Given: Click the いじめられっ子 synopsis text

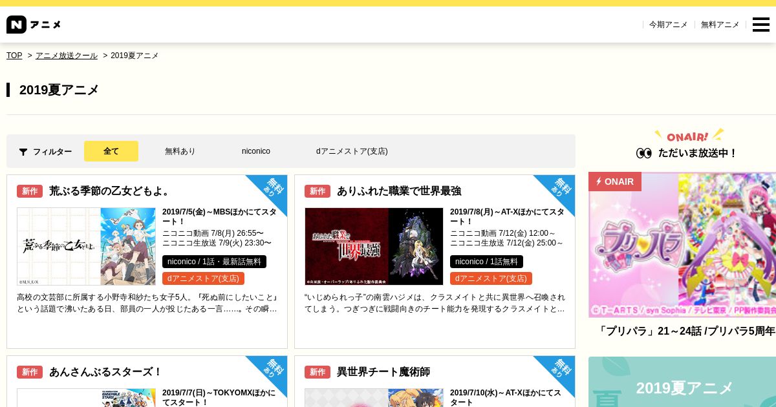Looking at the screenshot, I should (435, 303).
